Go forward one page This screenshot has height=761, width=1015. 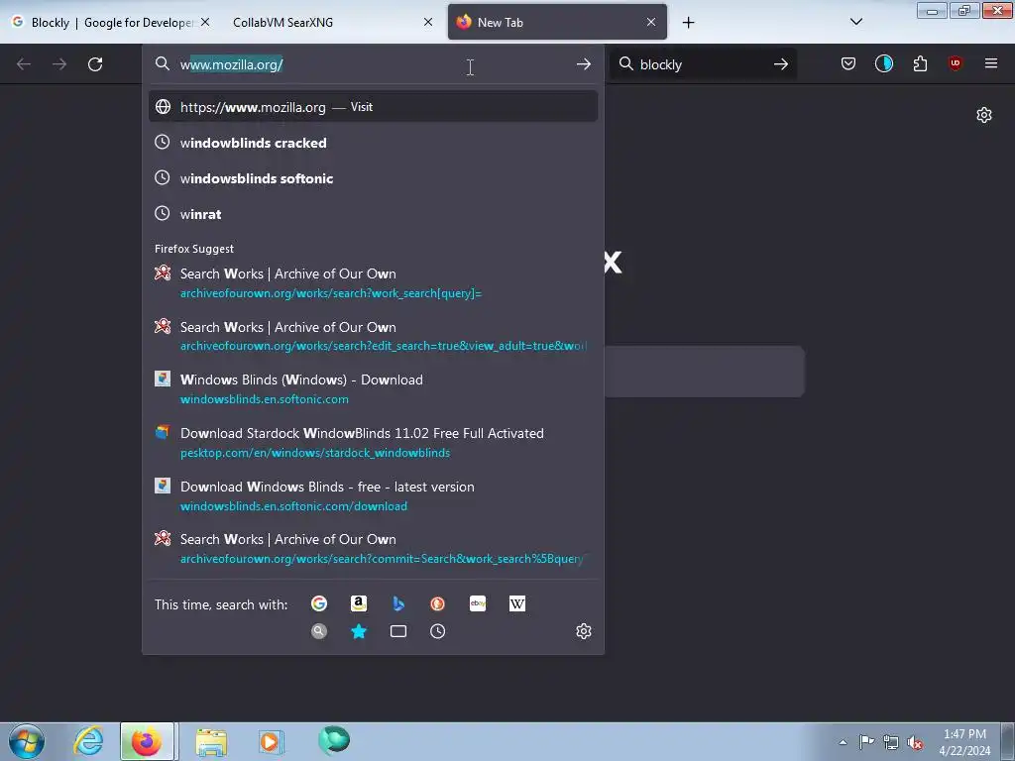(59, 64)
